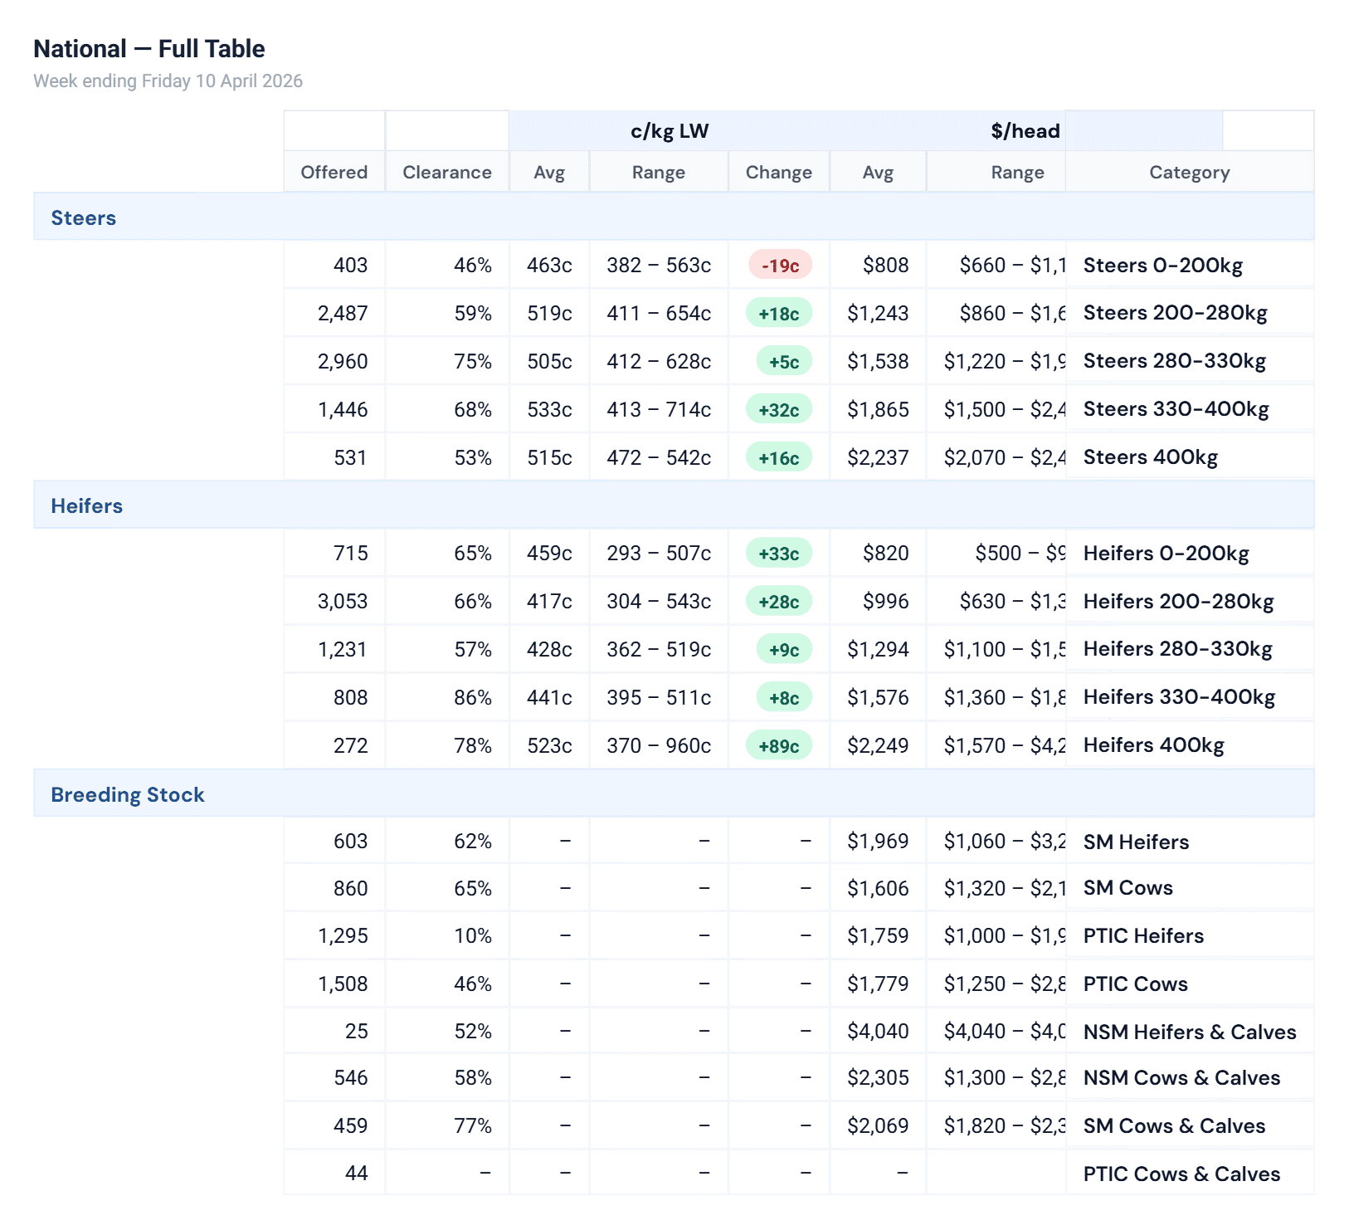Click the +28c badge for Heifers 200–280kg
This screenshot has width=1349, height=1230.
777,601
